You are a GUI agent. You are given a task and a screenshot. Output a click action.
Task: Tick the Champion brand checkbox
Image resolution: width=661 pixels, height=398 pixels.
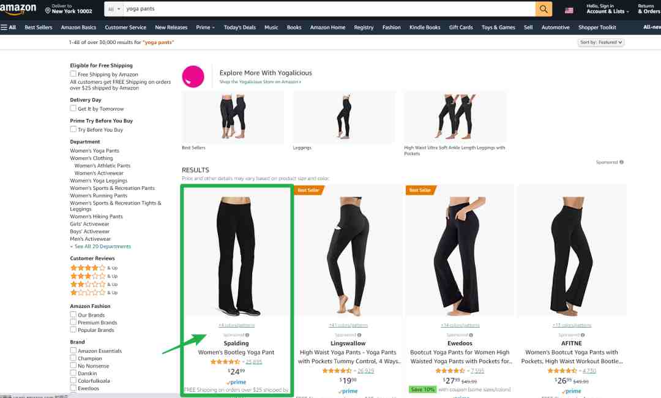[x=73, y=358]
